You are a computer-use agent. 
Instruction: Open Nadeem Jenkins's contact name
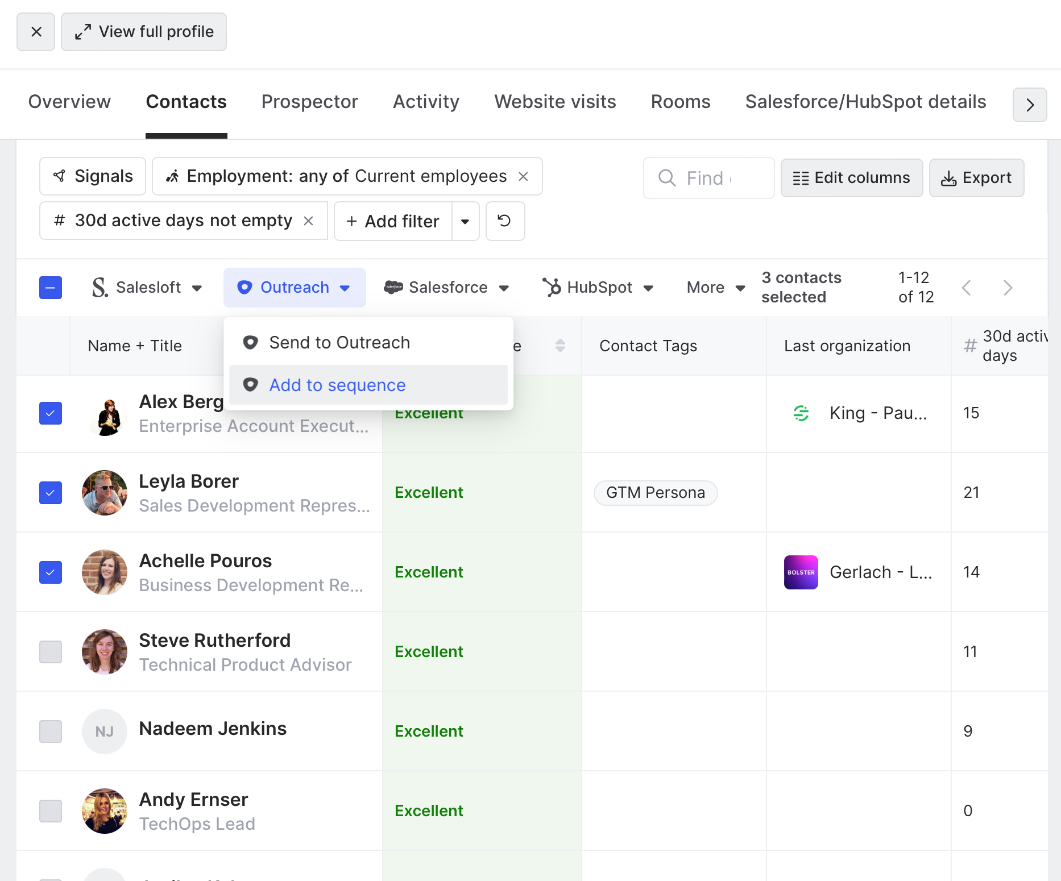[213, 729]
